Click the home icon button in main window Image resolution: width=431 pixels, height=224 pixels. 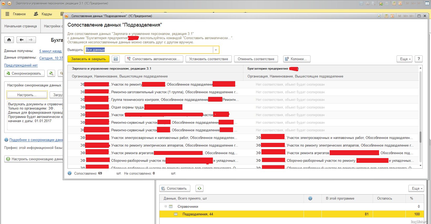click(x=9, y=40)
